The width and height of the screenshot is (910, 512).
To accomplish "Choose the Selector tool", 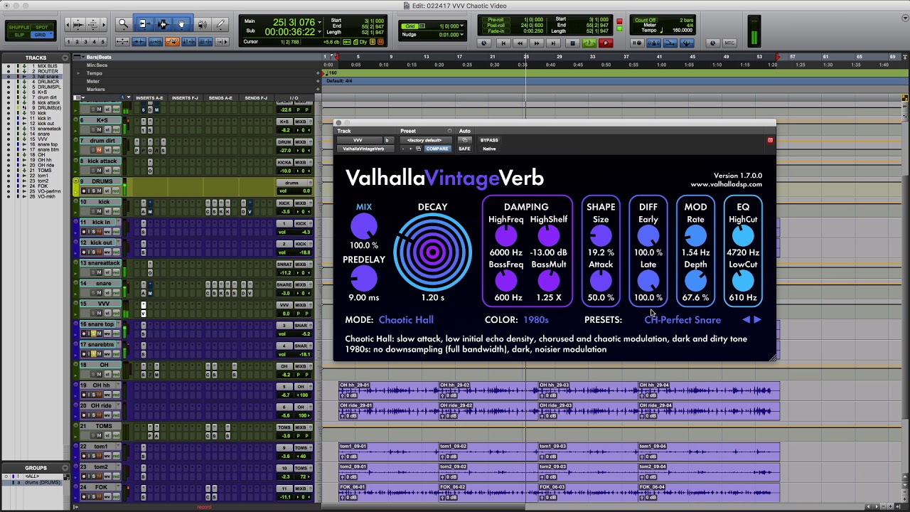I will tap(162, 24).
